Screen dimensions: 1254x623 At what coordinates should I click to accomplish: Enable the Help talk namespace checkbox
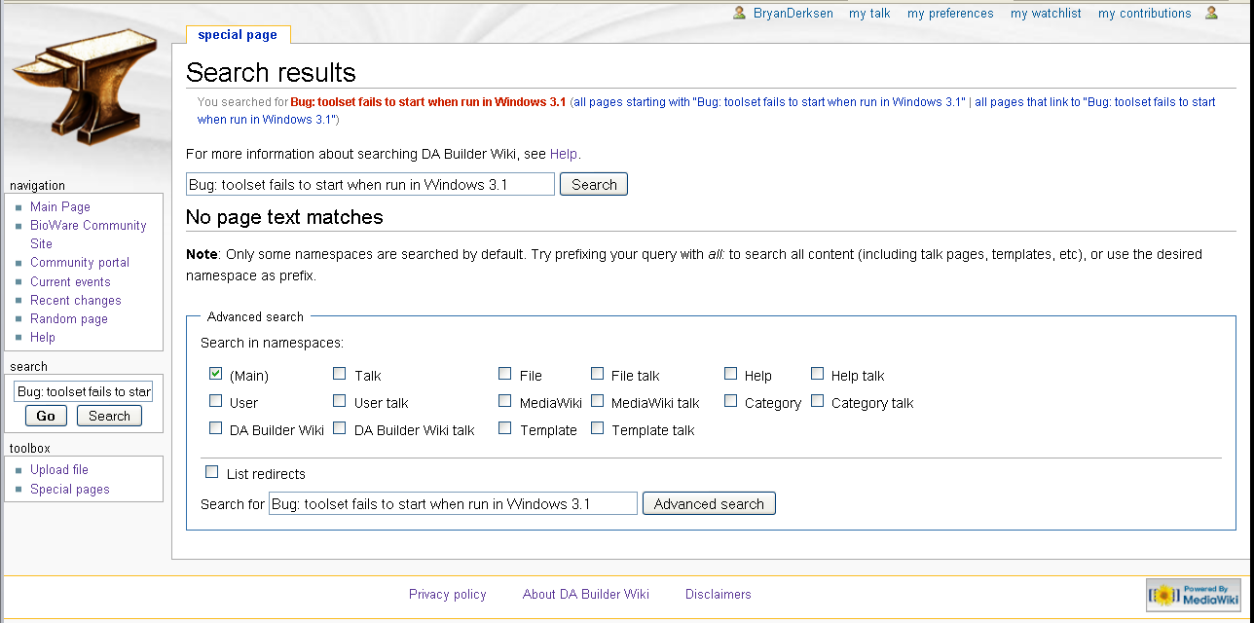tap(817, 374)
